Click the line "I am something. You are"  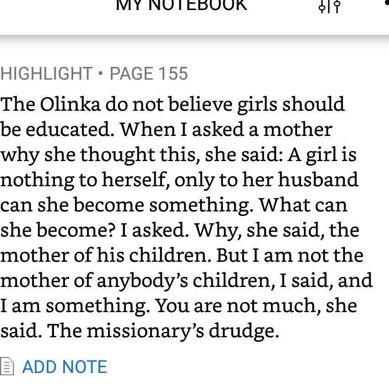click(178, 306)
